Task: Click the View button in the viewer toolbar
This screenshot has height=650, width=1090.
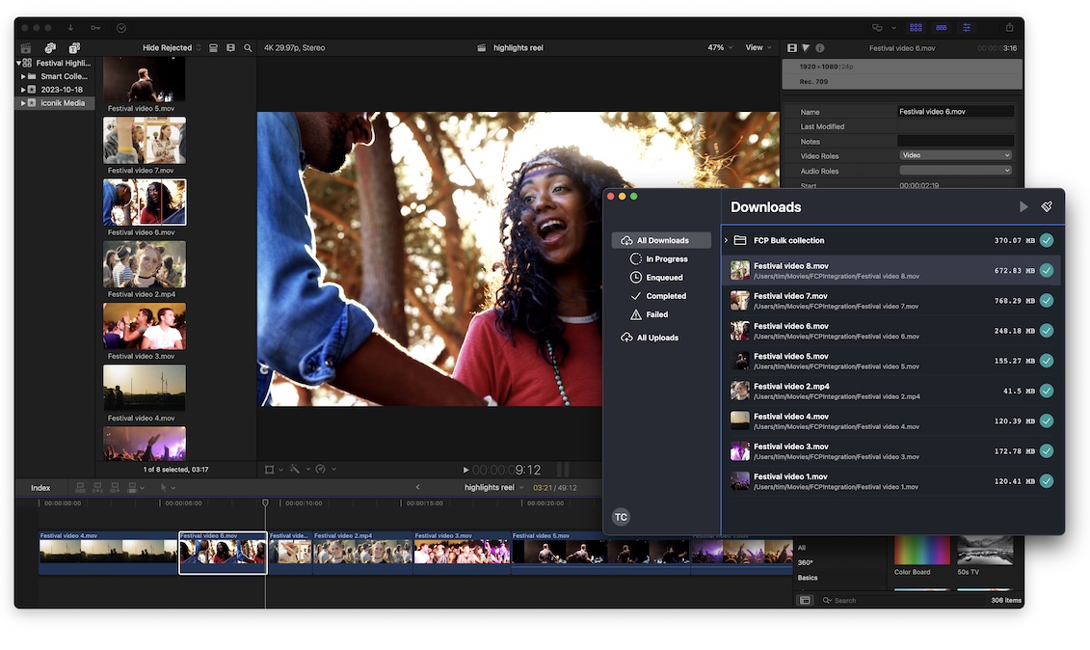Action: (758, 46)
